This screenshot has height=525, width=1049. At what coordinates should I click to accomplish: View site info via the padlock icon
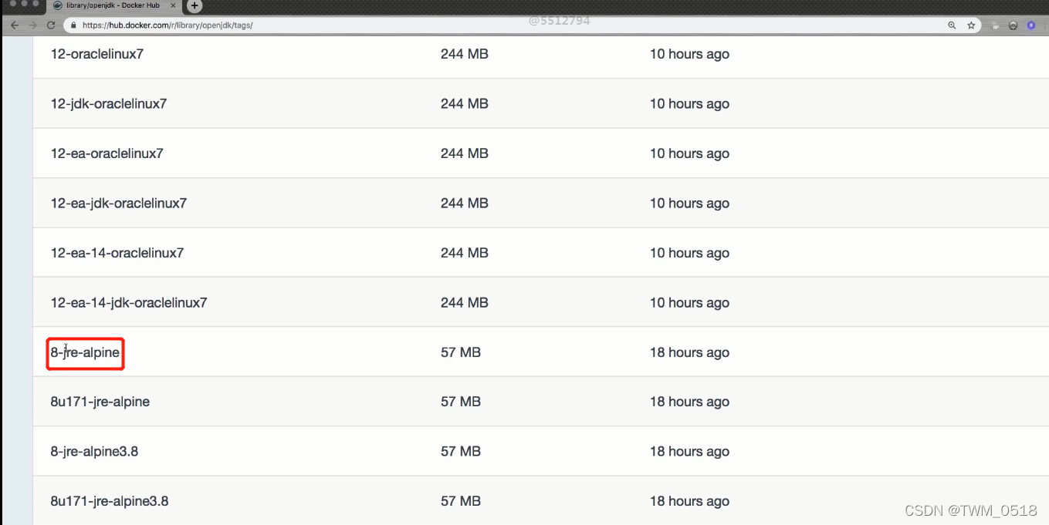(73, 25)
